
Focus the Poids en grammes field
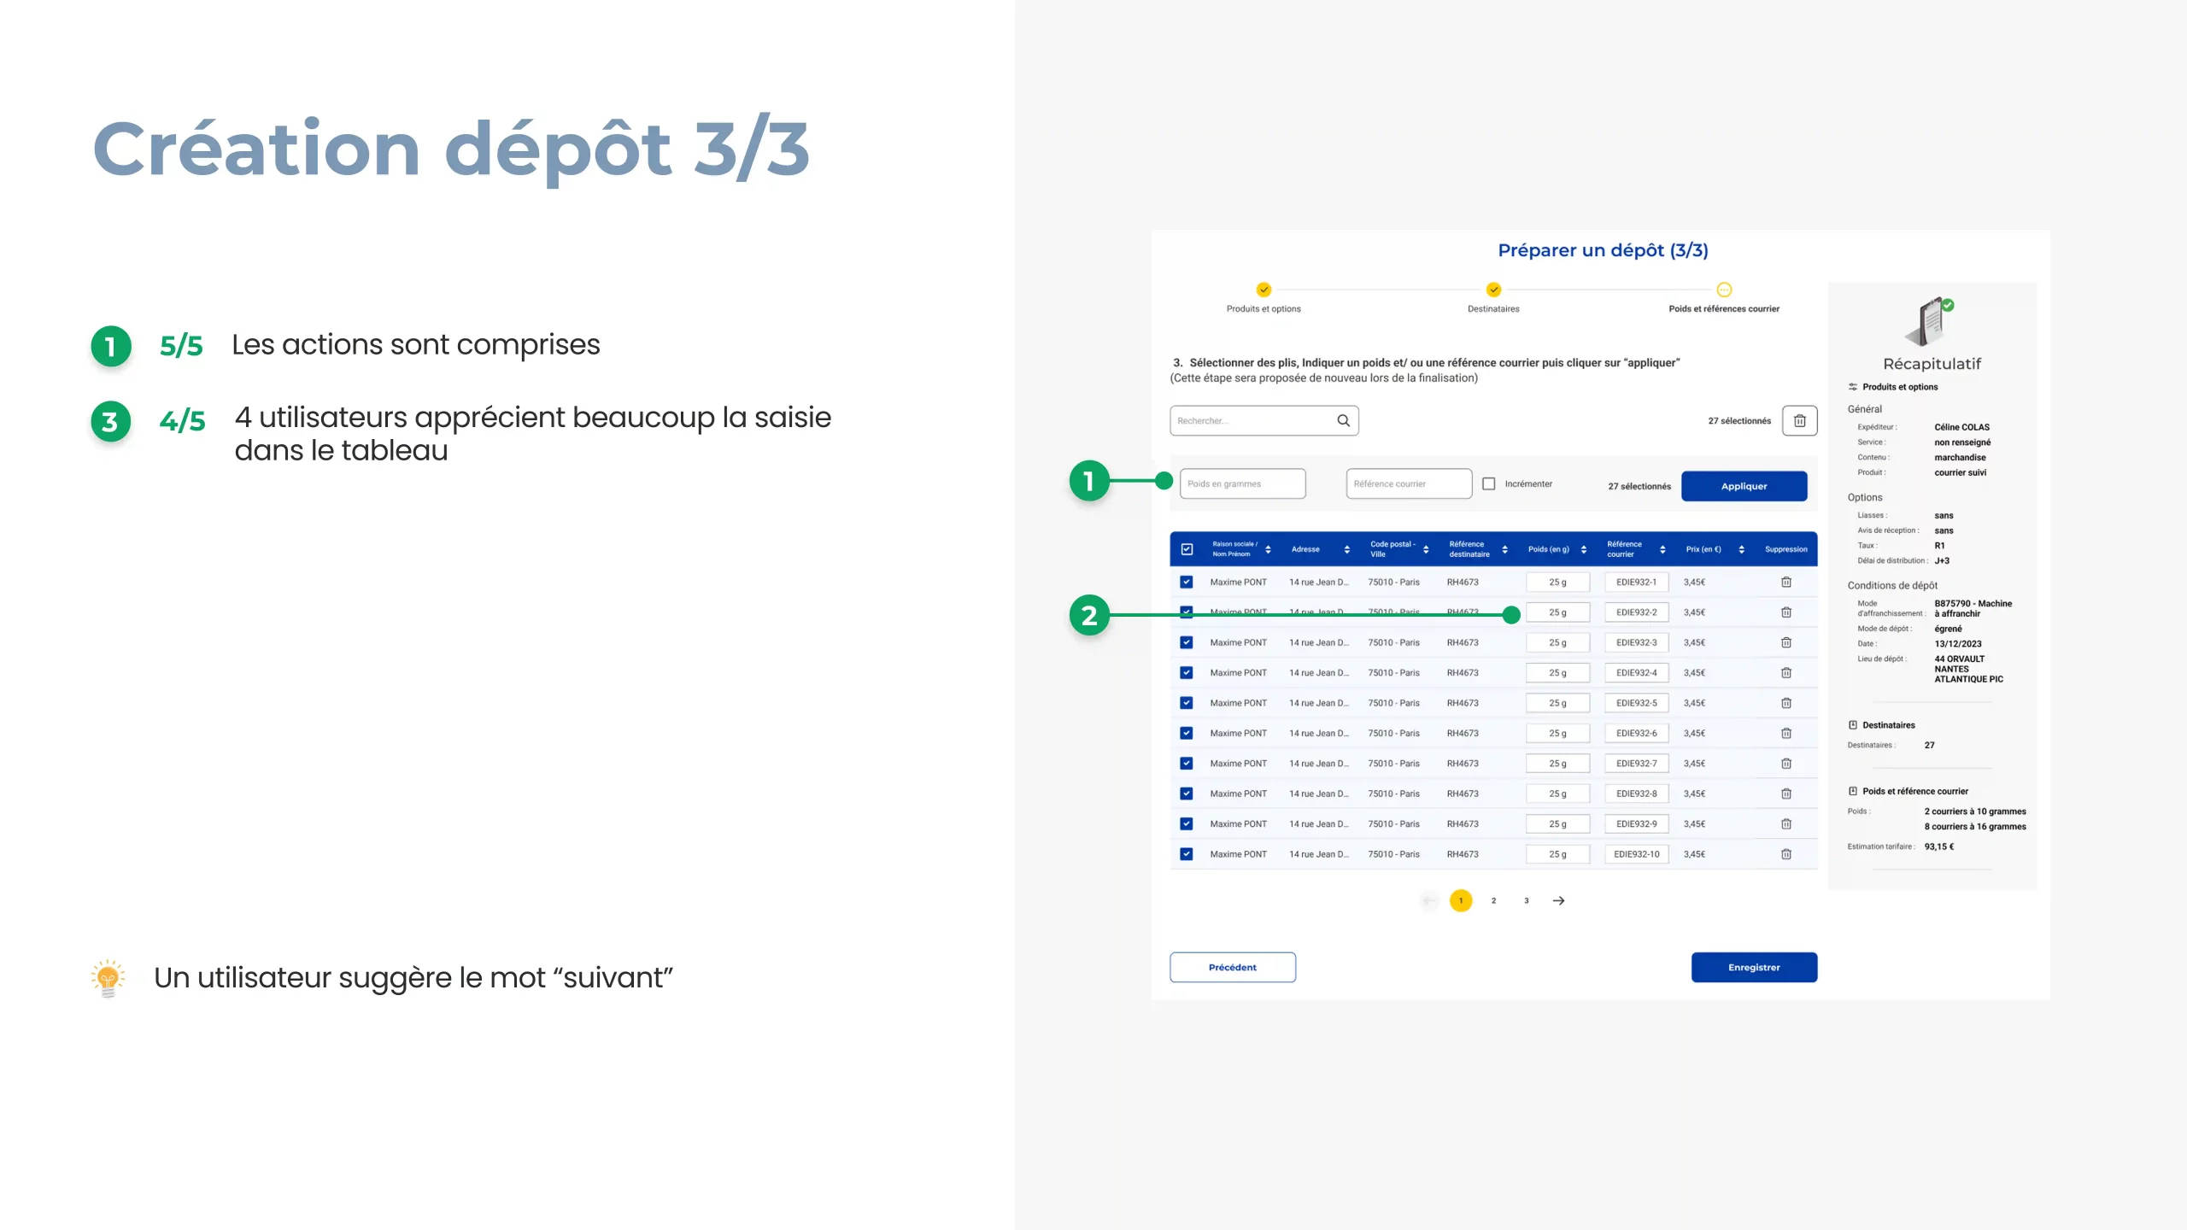click(x=1242, y=483)
